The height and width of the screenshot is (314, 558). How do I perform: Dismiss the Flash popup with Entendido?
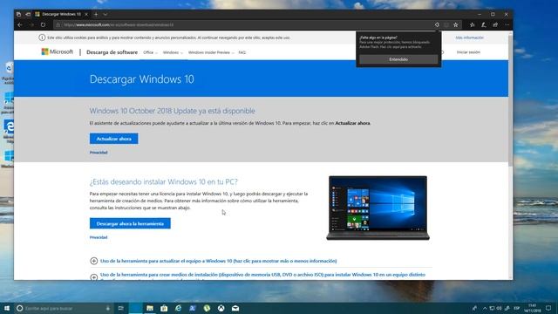(x=398, y=59)
